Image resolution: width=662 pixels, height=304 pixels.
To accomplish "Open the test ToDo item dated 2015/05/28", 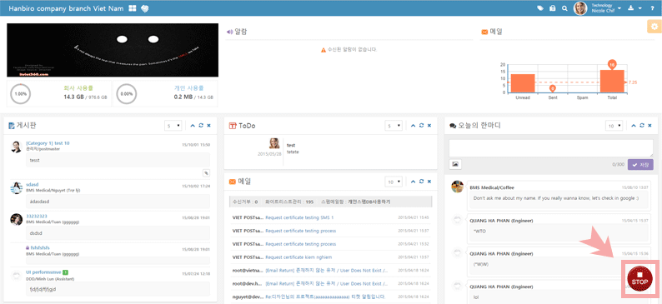I will point(290,145).
